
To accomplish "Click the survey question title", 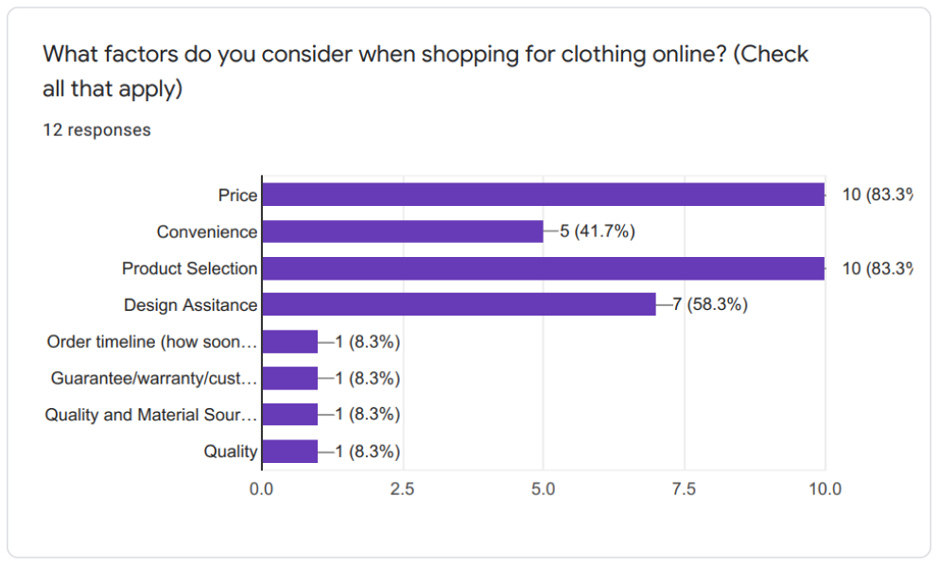I will coord(426,71).
